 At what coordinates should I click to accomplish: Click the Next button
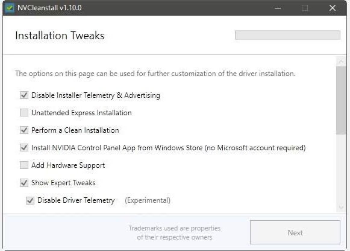pyautogui.click(x=295, y=232)
